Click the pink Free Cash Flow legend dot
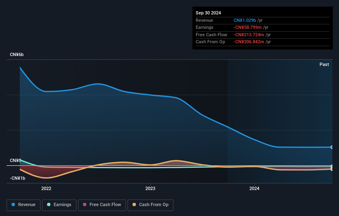 click(85, 204)
